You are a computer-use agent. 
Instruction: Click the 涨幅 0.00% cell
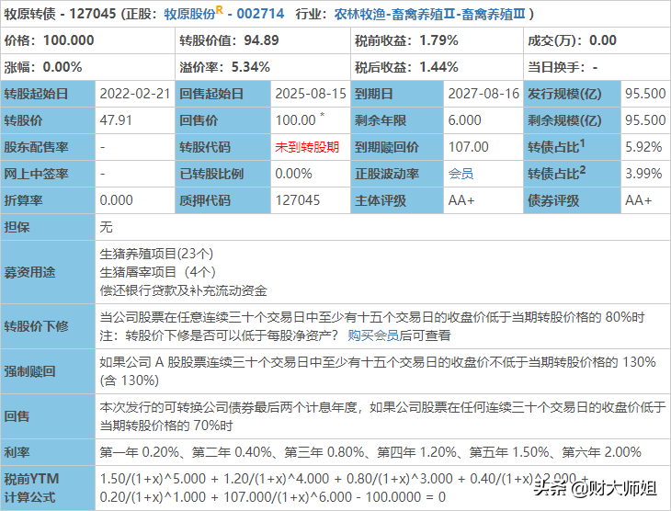point(87,67)
